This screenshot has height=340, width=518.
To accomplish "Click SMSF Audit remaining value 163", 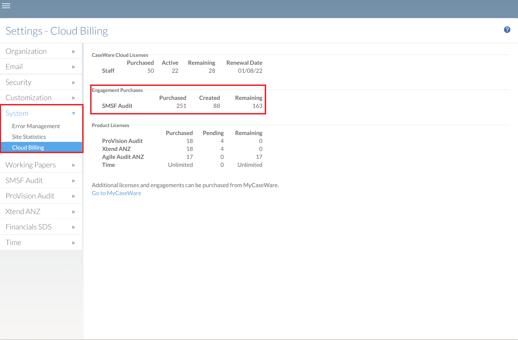I will pos(257,106).
